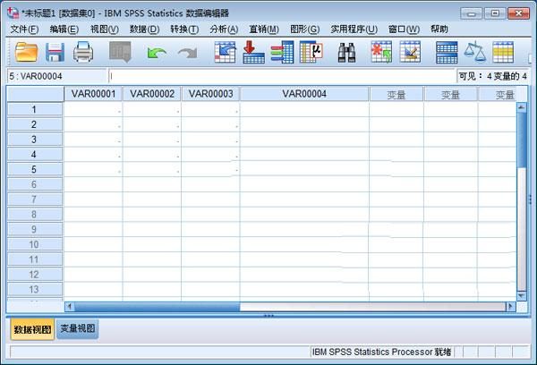Open the Recall recent dialogs icon

pyautogui.click(x=120, y=52)
